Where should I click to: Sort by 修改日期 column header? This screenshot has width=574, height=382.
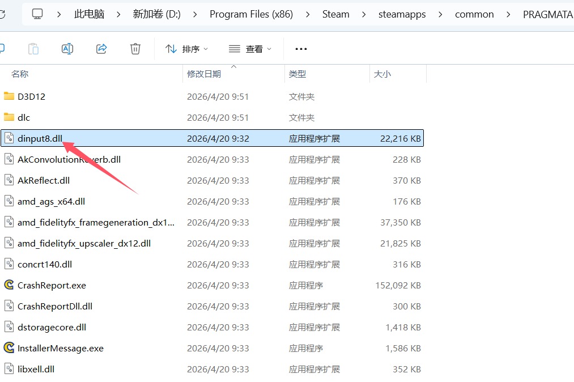click(204, 74)
